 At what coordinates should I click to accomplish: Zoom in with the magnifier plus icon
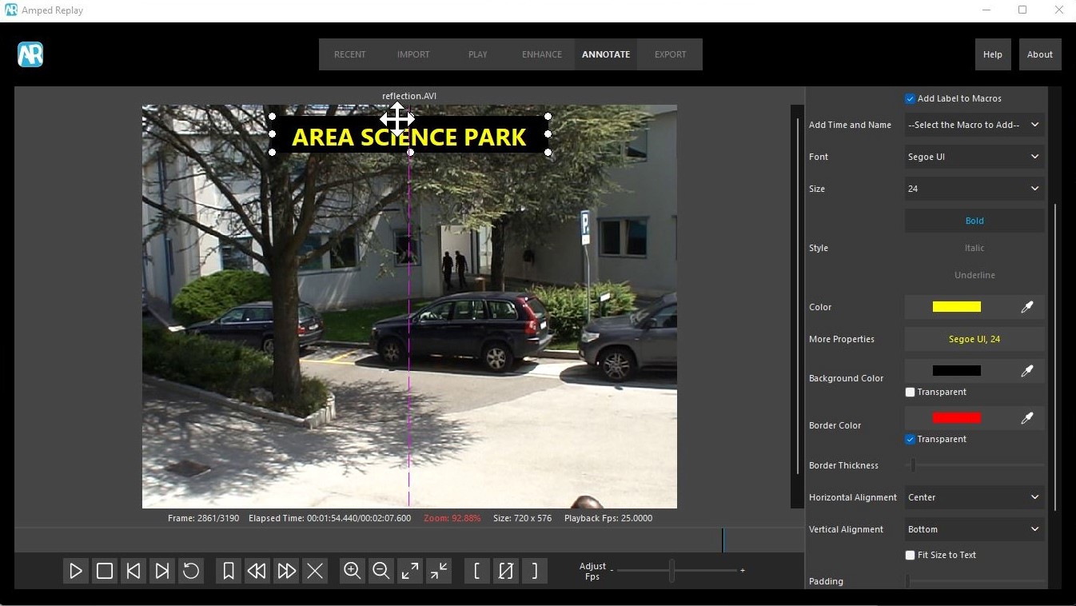coord(352,571)
